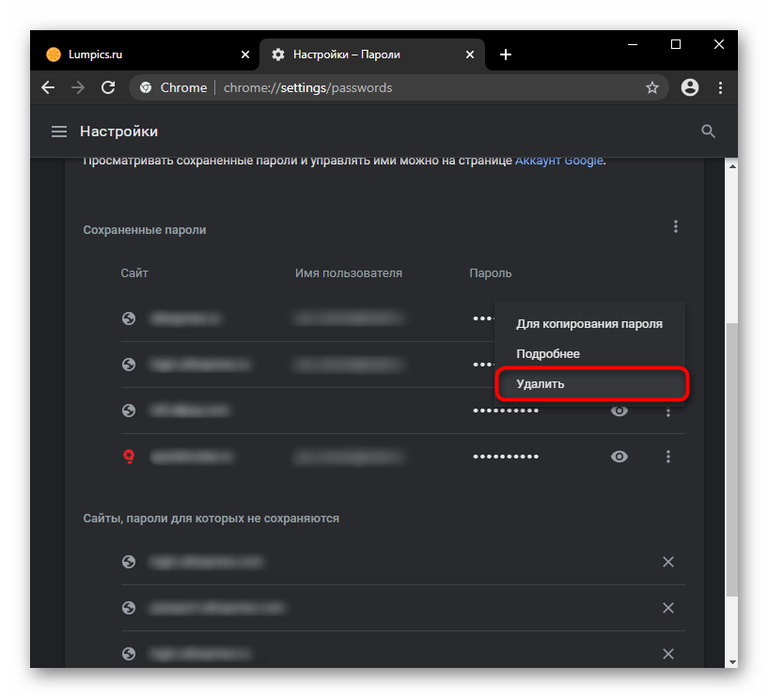Open more options for Сохраненные пароли section
Viewport: 768px width, 698px height.
[x=675, y=227]
